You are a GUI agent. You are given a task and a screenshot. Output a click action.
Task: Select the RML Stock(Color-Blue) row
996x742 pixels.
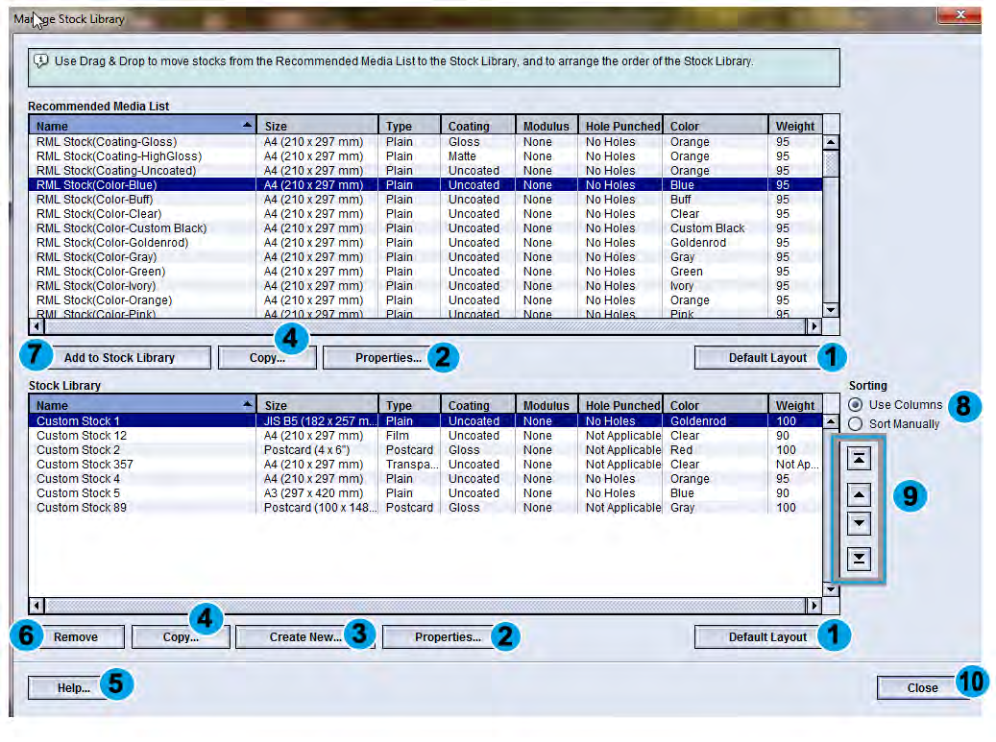[x=425, y=185]
